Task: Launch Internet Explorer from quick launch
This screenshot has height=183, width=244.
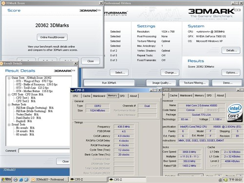Action: [21, 180]
